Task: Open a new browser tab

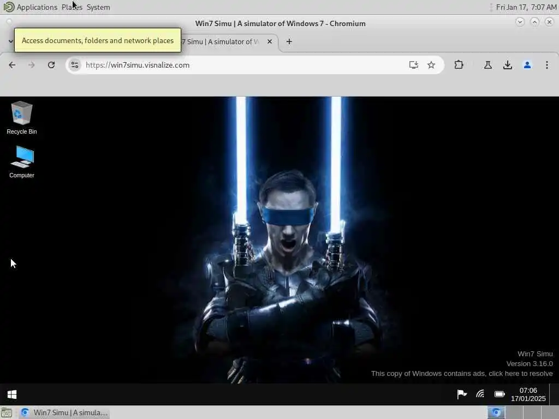Action: 289,41
